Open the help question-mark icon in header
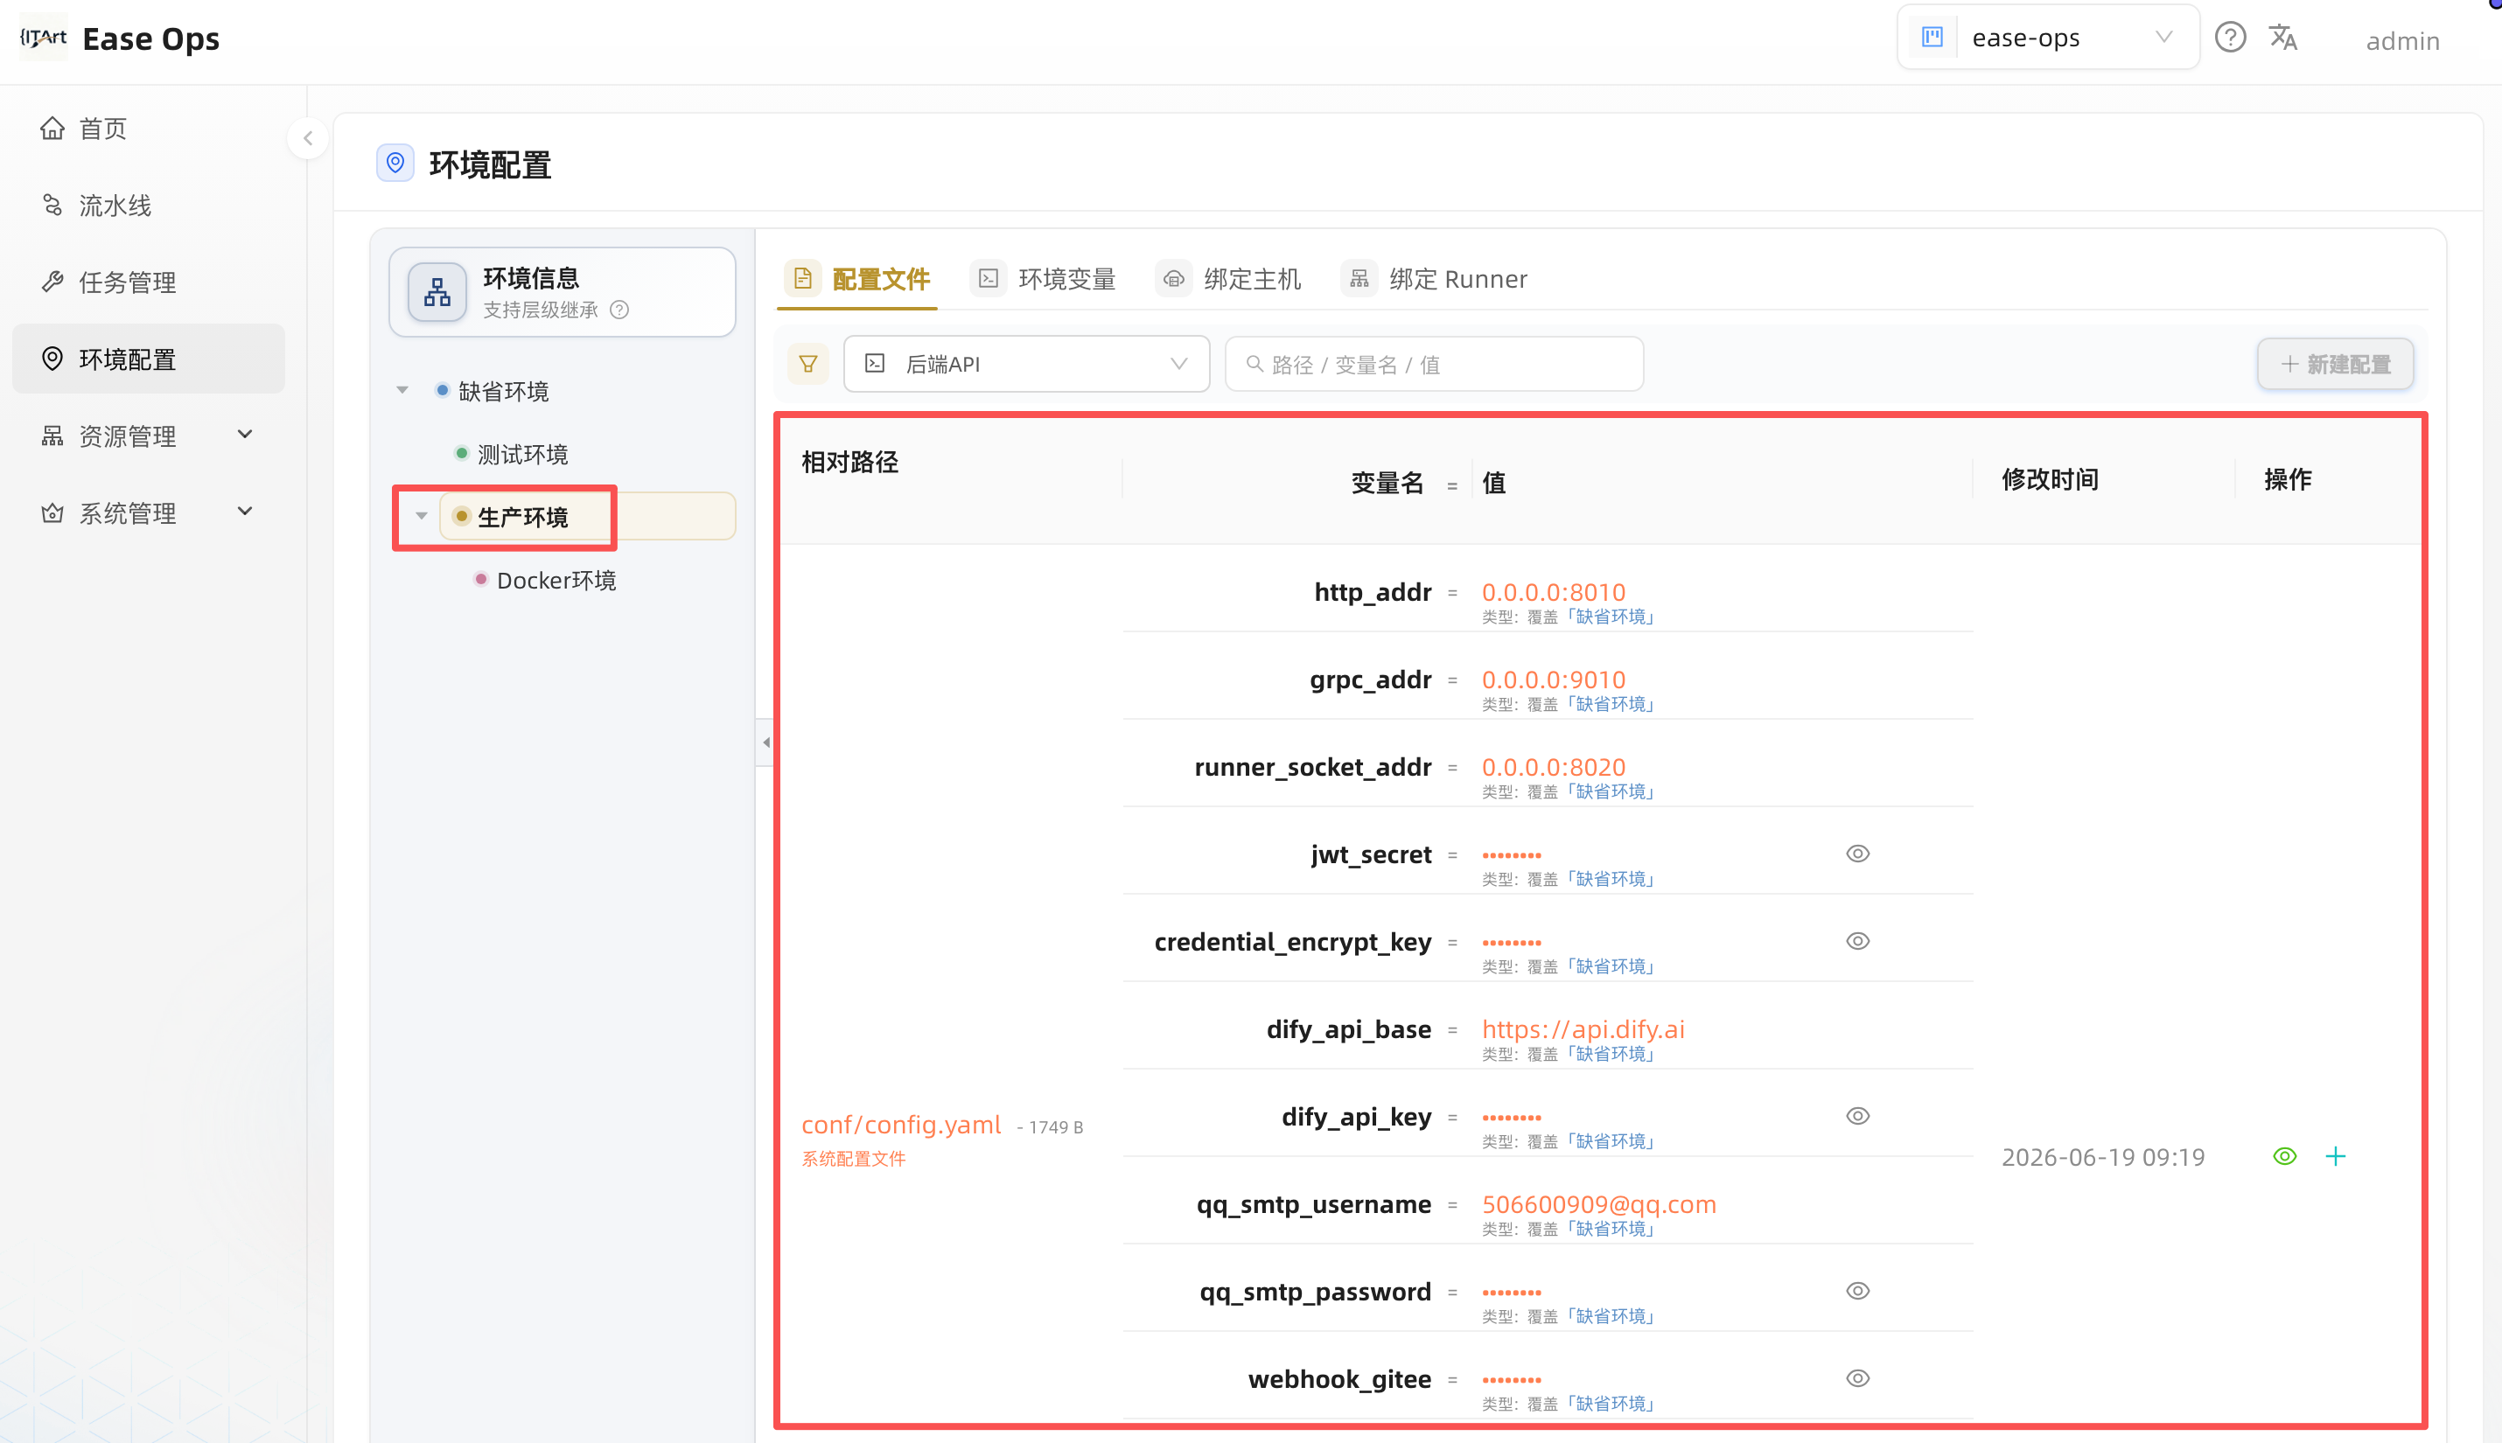Image resolution: width=2502 pixels, height=1443 pixels. click(x=2229, y=38)
